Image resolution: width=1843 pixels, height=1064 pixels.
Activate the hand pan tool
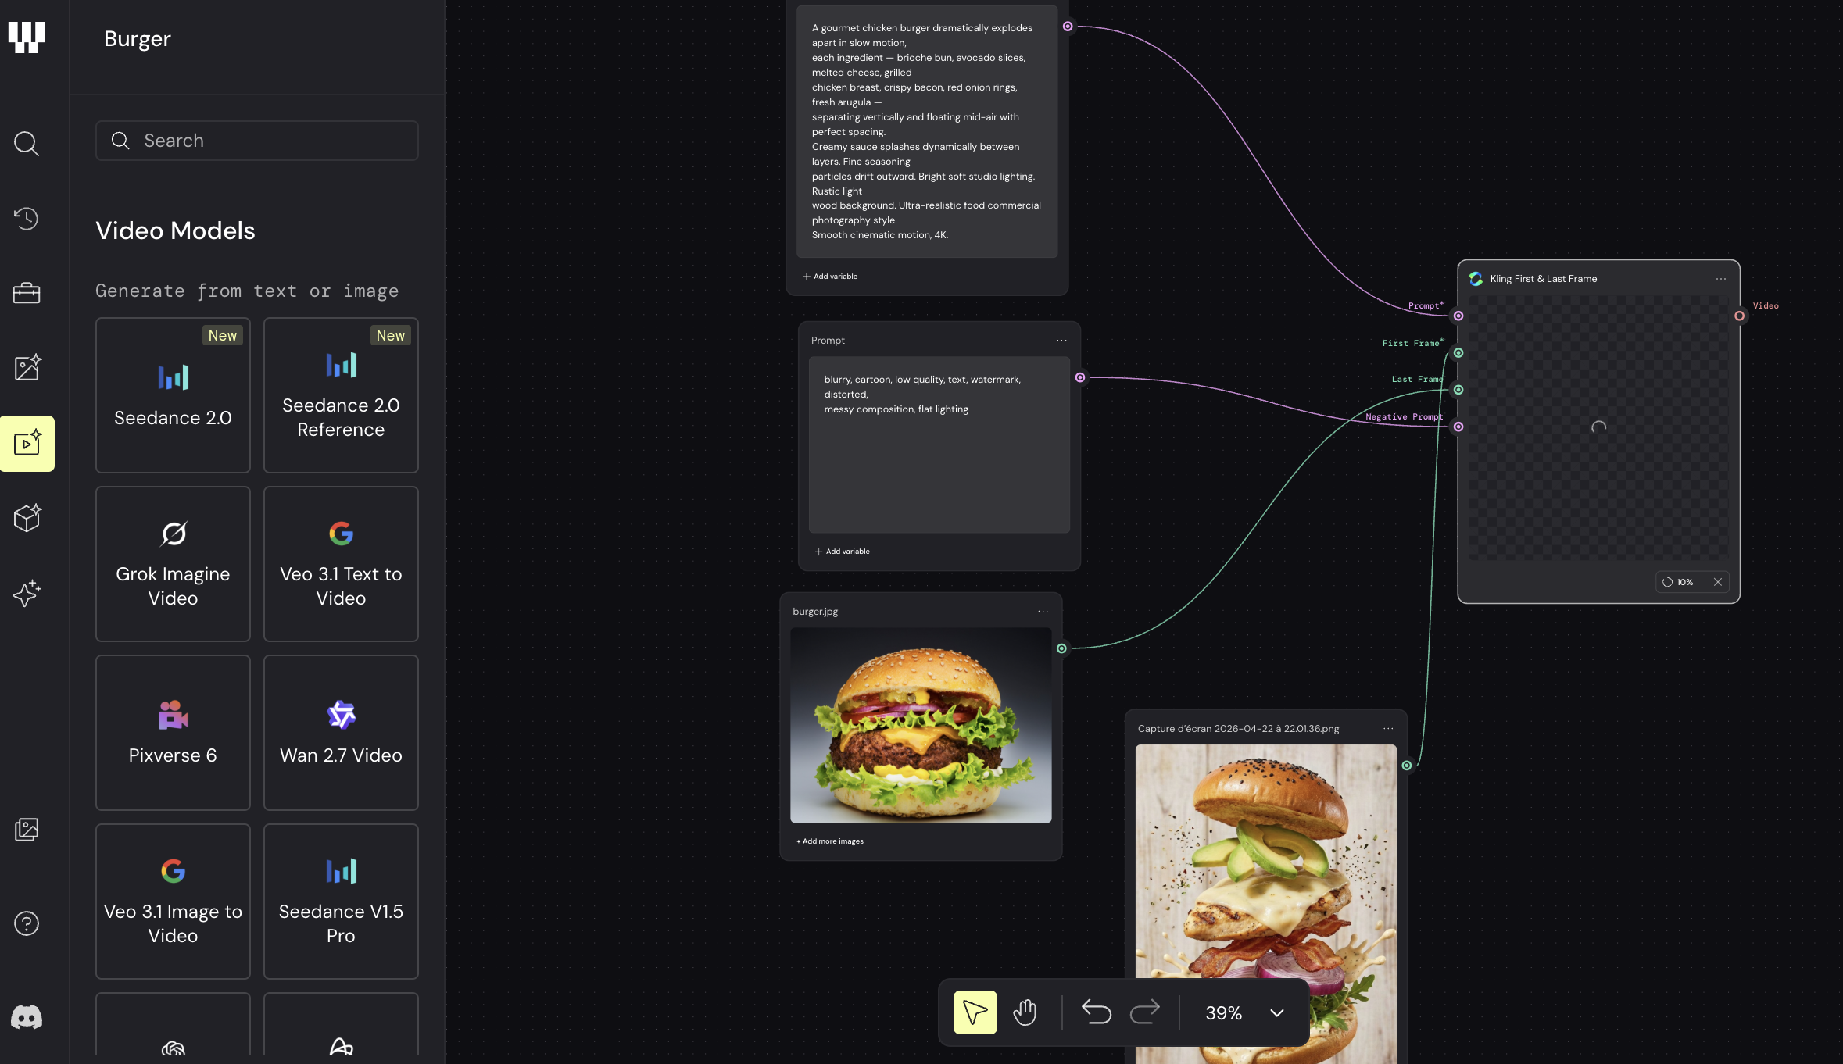click(x=1025, y=1012)
